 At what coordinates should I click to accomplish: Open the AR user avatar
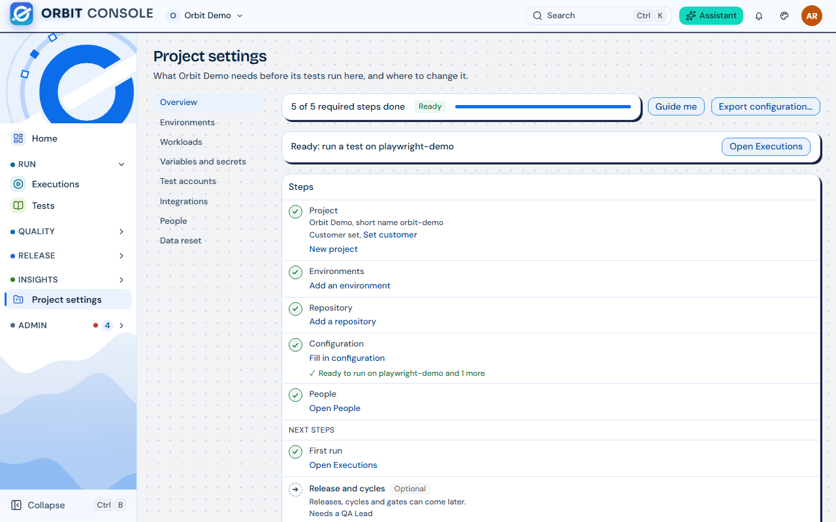tap(812, 16)
